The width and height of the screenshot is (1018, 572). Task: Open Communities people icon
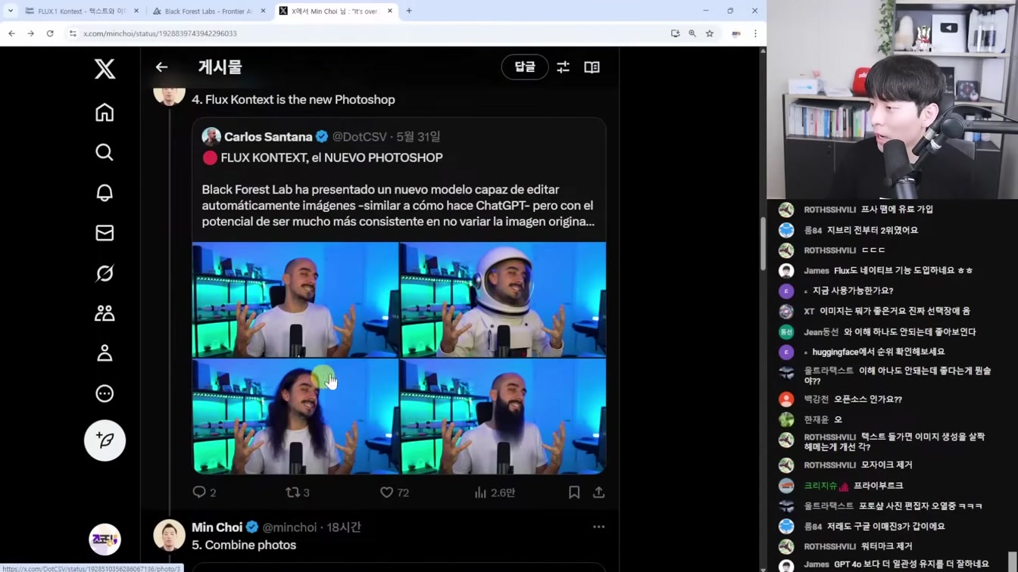105,312
